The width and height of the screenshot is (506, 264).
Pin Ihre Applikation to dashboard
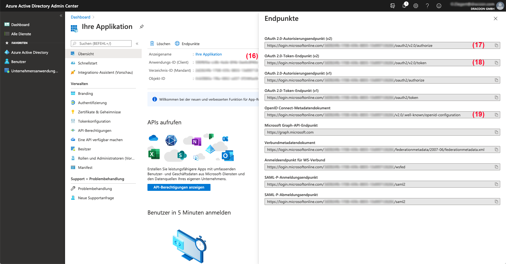pos(142,27)
